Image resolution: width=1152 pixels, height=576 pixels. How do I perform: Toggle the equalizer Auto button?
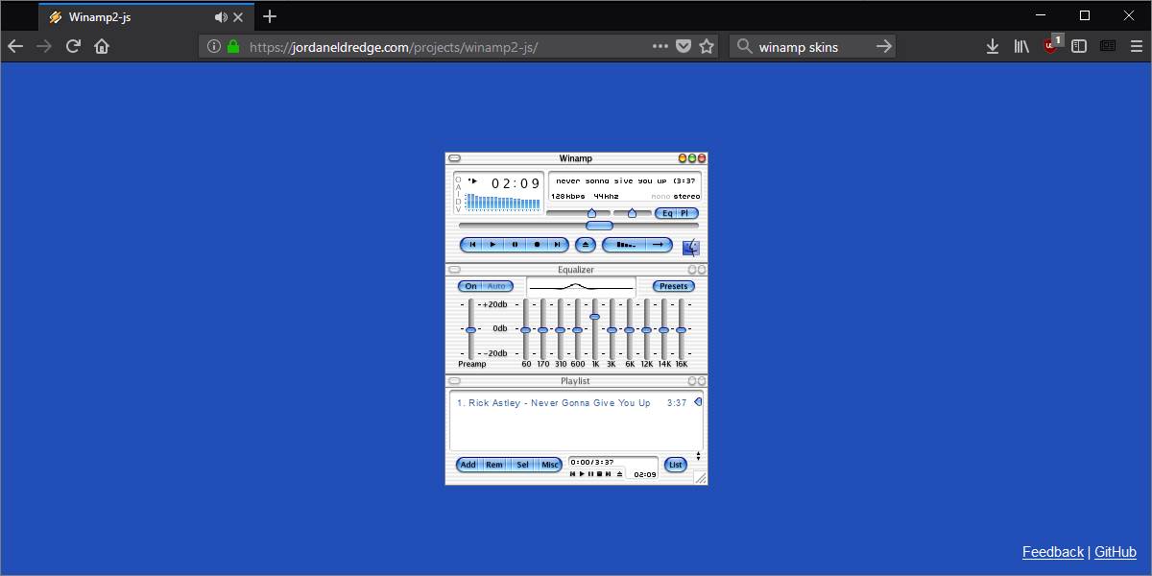[x=496, y=286]
